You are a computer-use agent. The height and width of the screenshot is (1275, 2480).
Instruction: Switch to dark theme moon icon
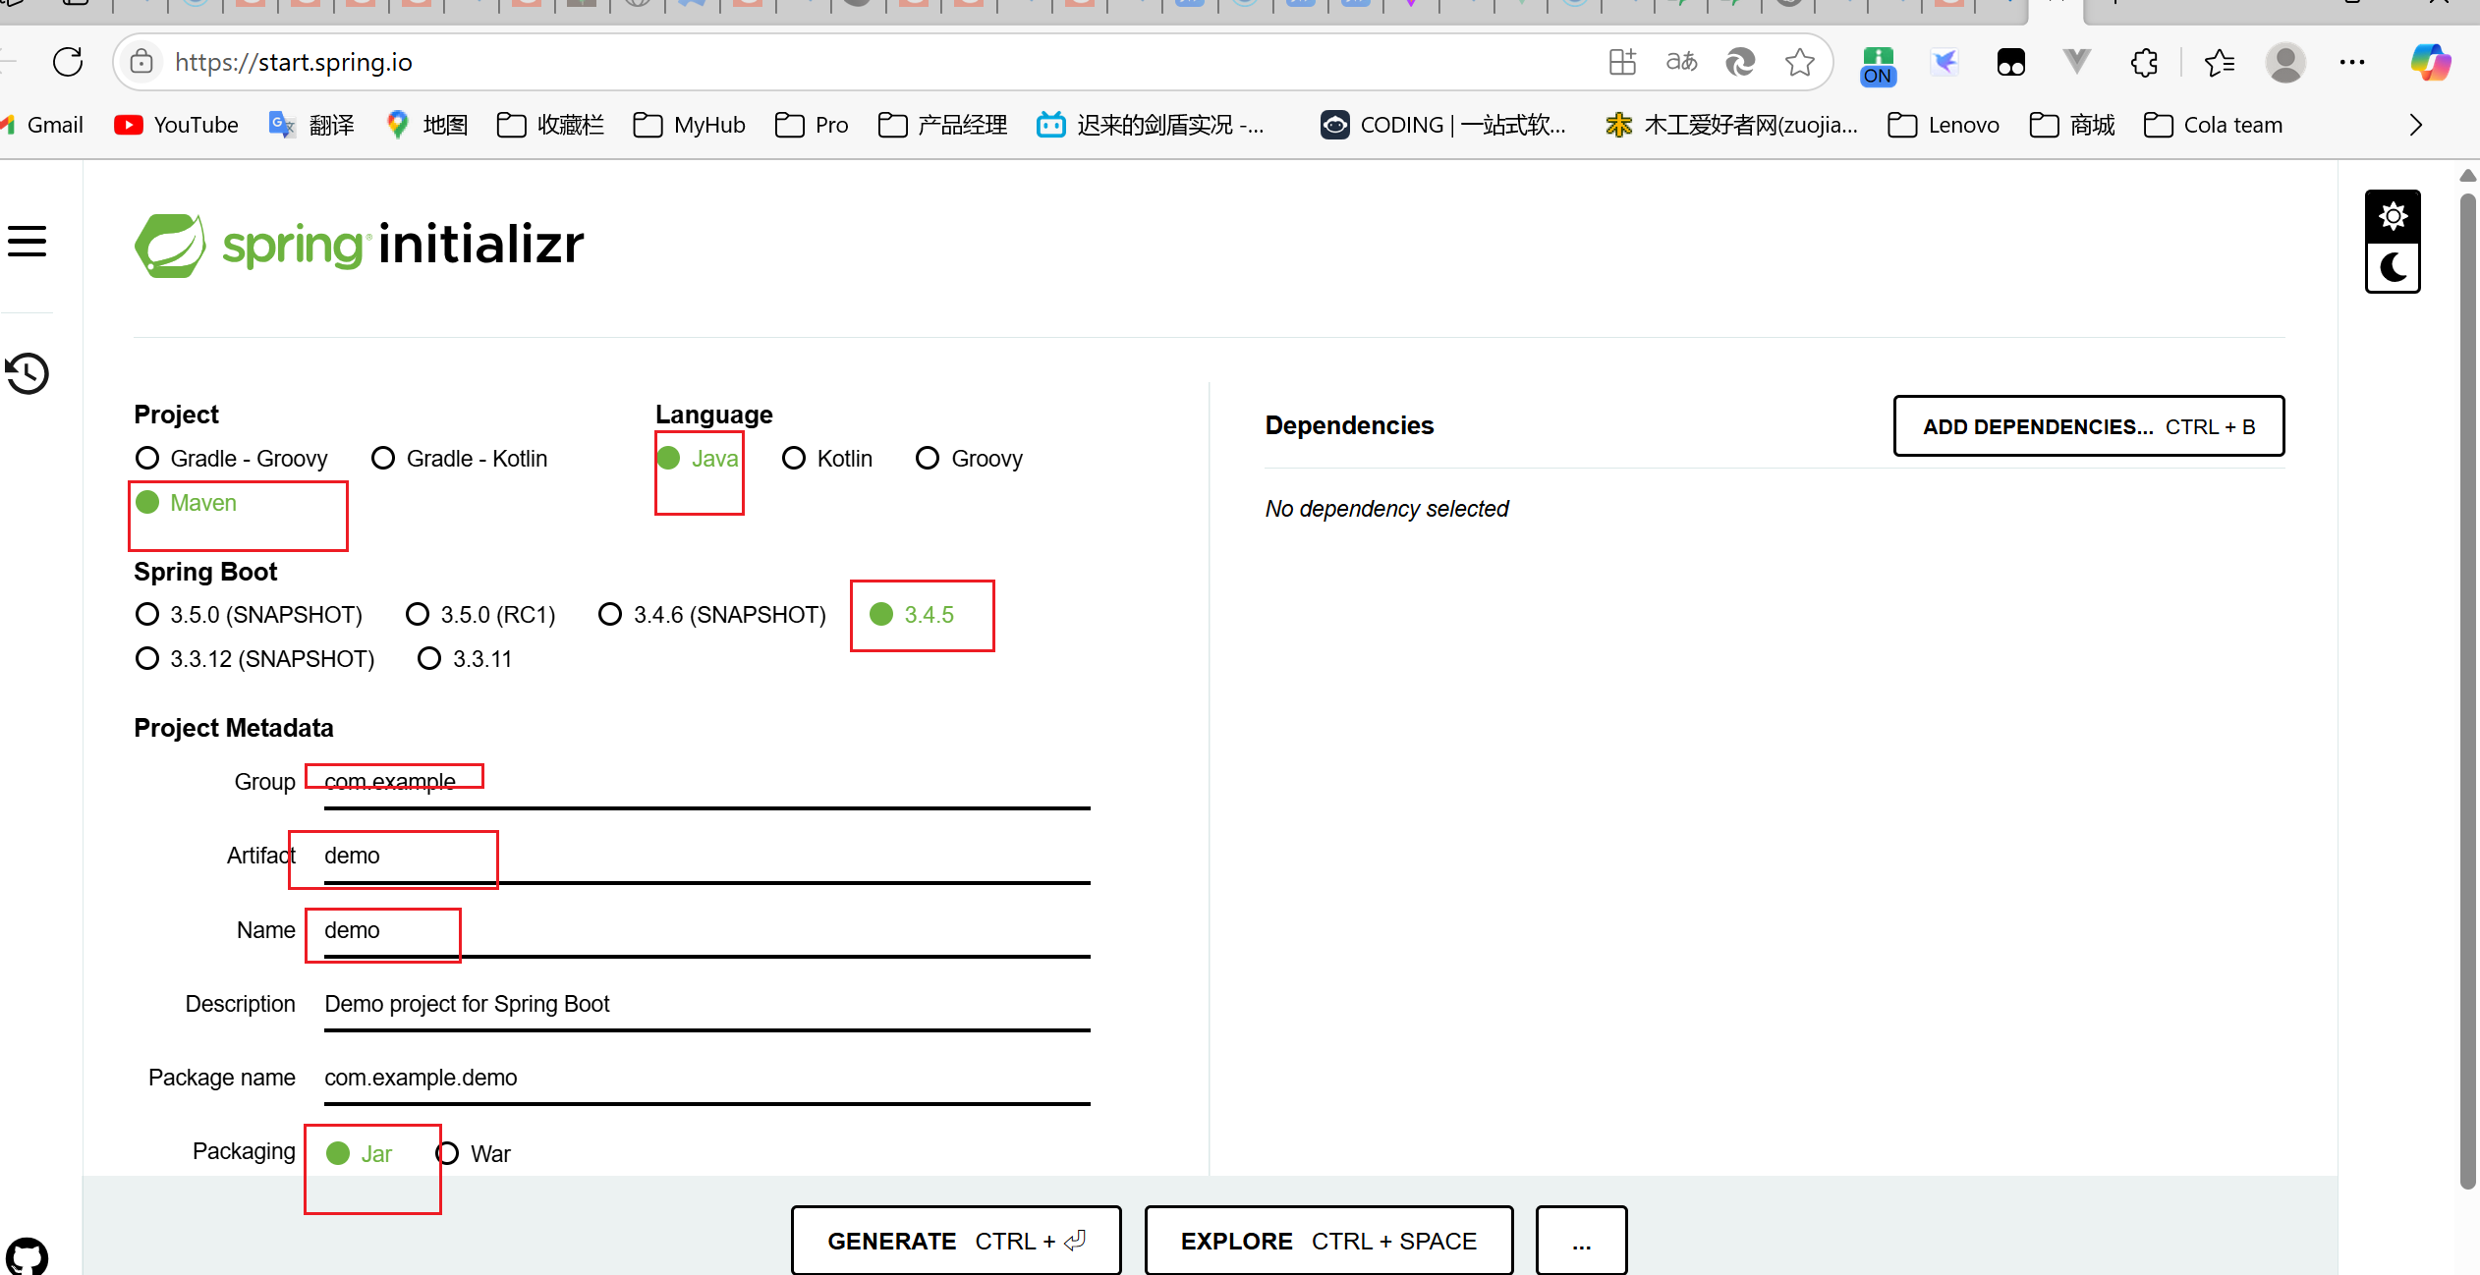(2393, 267)
